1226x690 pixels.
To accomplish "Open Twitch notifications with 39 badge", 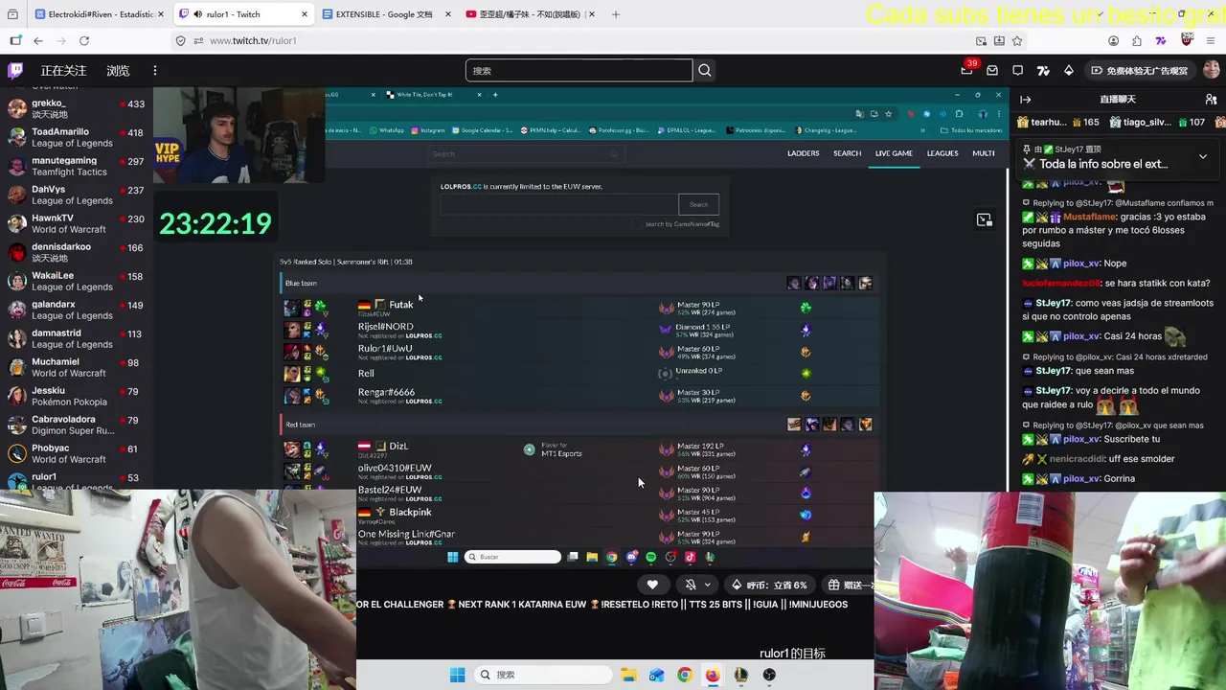I will pyautogui.click(x=967, y=70).
